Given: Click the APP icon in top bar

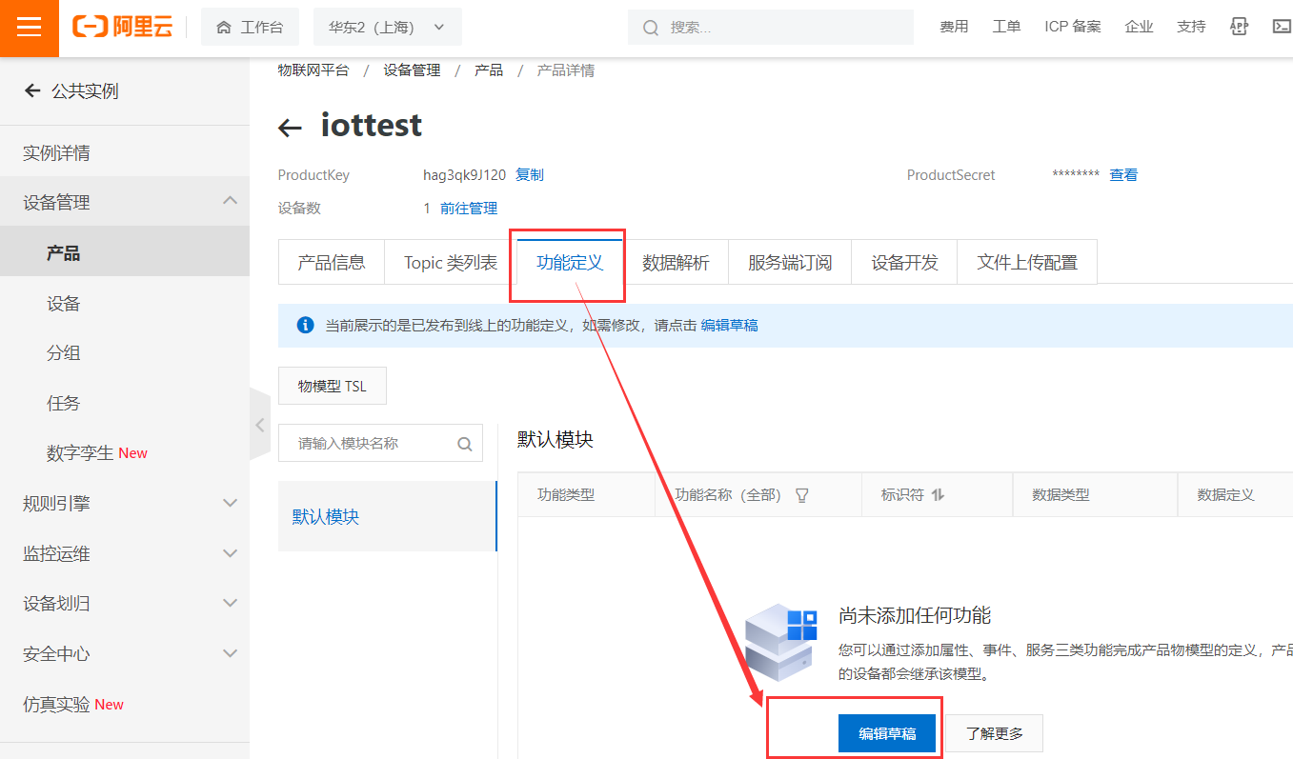Looking at the screenshot, I should tap(1239, 27).
